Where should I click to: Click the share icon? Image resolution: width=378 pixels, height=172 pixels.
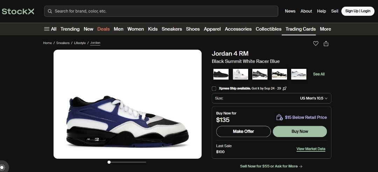tap(326, 43)
